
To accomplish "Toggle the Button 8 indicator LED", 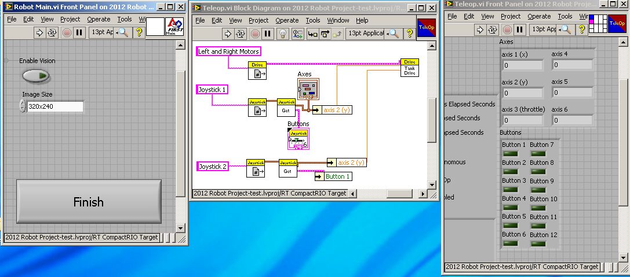I will (x=538, y=172).
